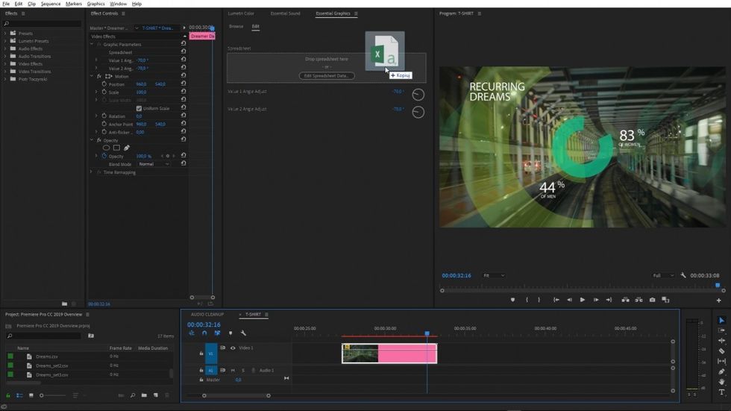This screenshot has height=411, width=731.
Task: Collapse the Motion effect section
Action: [x=92, y=76]
